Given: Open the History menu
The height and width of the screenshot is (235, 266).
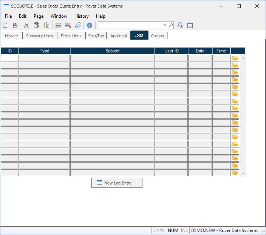Looking at the screenshot, I should coord(81,16).
